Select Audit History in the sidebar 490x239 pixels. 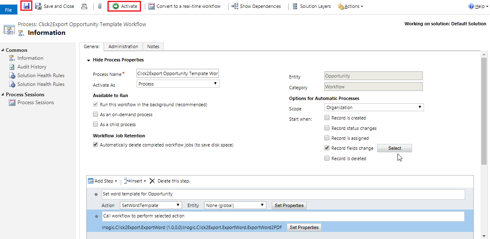pos(32,67)
